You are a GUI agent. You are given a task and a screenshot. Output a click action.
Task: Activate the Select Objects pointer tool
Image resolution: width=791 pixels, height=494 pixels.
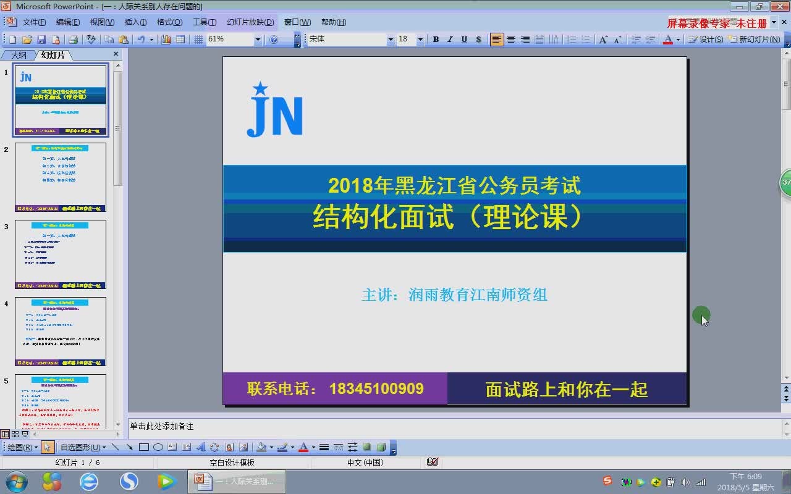pos(48,447)
